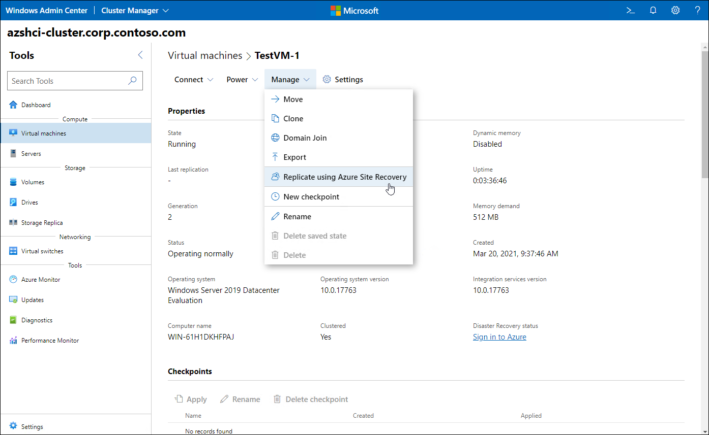Screen dimensions: 709x435
Task: Click the Diagnostics icon in the sidebar
Action: coord(13,320)
